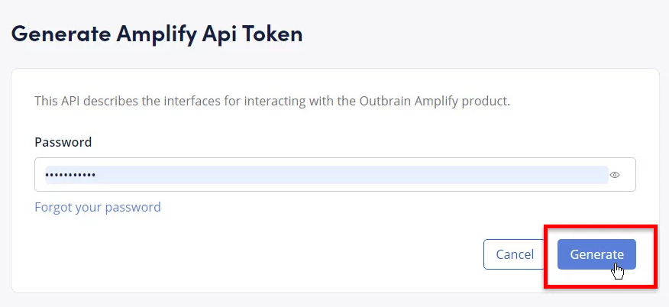
Task: Click the eye icon beside the password
Action: 615,175
